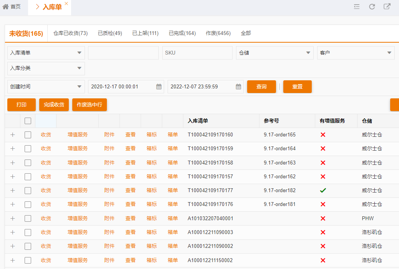Click the refresh icon in the top bar
Viewport: 399px width, 269px height.
click(x=372, y=7)
